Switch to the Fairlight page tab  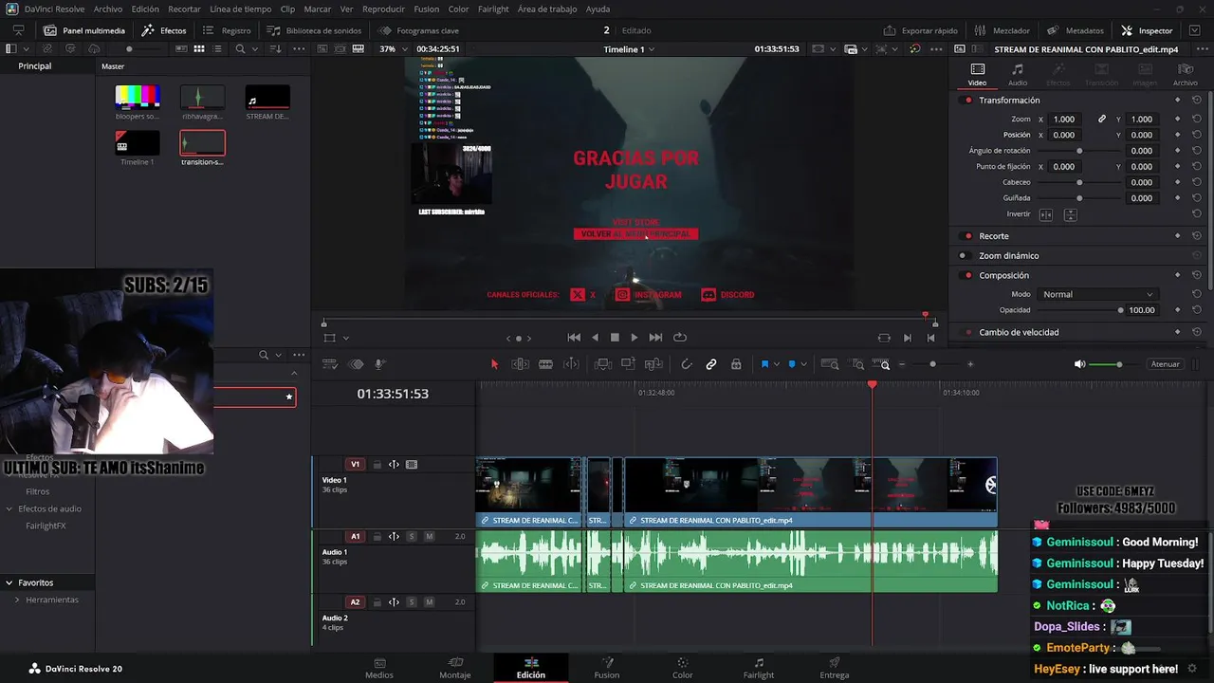[759, 668]
